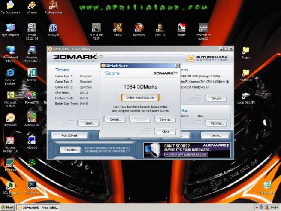
Task: Click the Alienware advertisement banner
Action: point(187,150)
